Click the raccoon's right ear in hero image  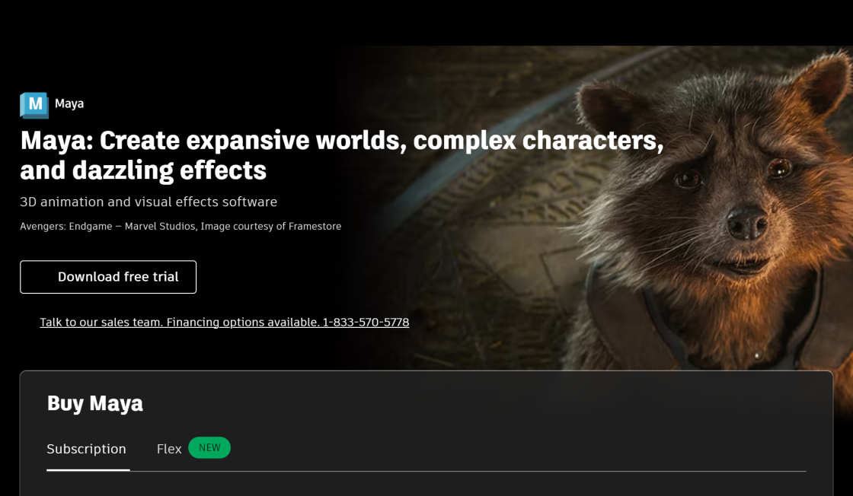coord(819,81)
